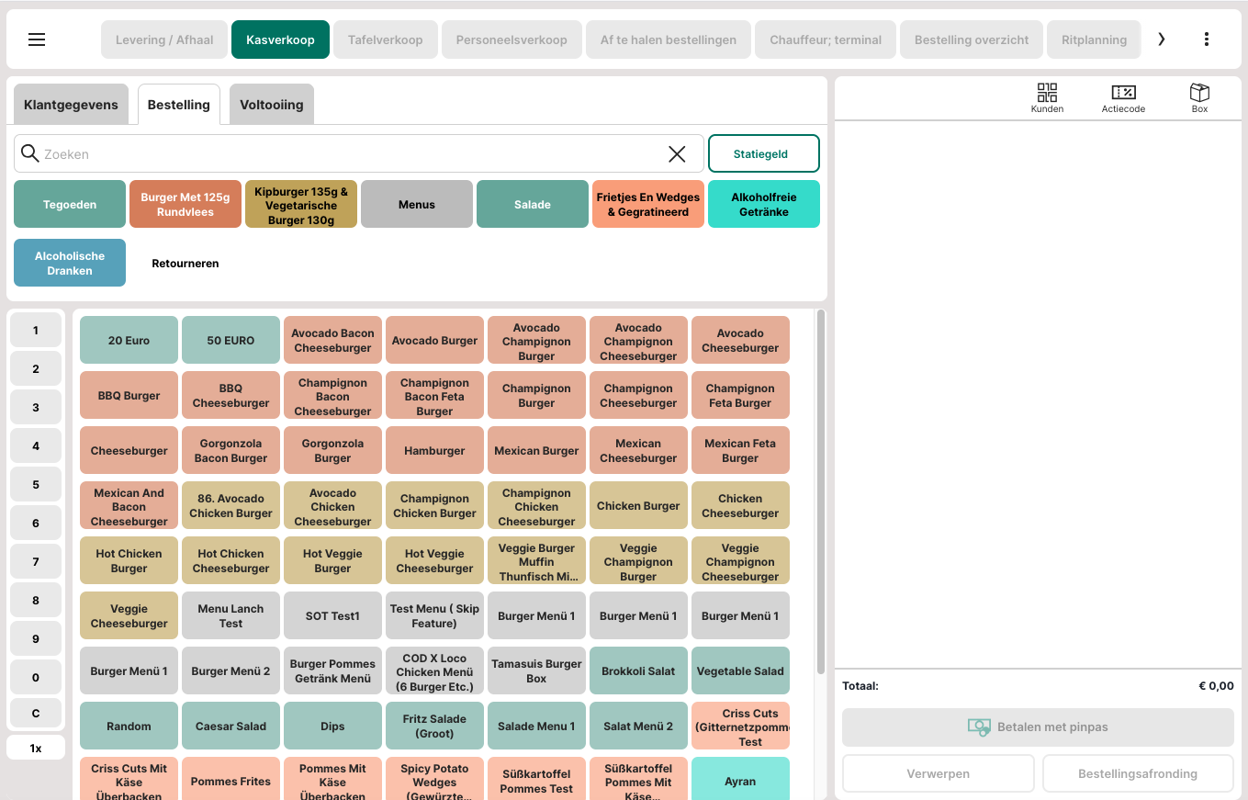Click the Kunden QR code icon
The image size is (1248, 800).
(1047, 97)
